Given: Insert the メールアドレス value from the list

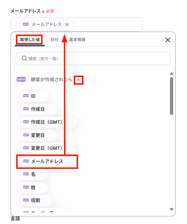Looking at the screenshot, I should click(47, 162).
